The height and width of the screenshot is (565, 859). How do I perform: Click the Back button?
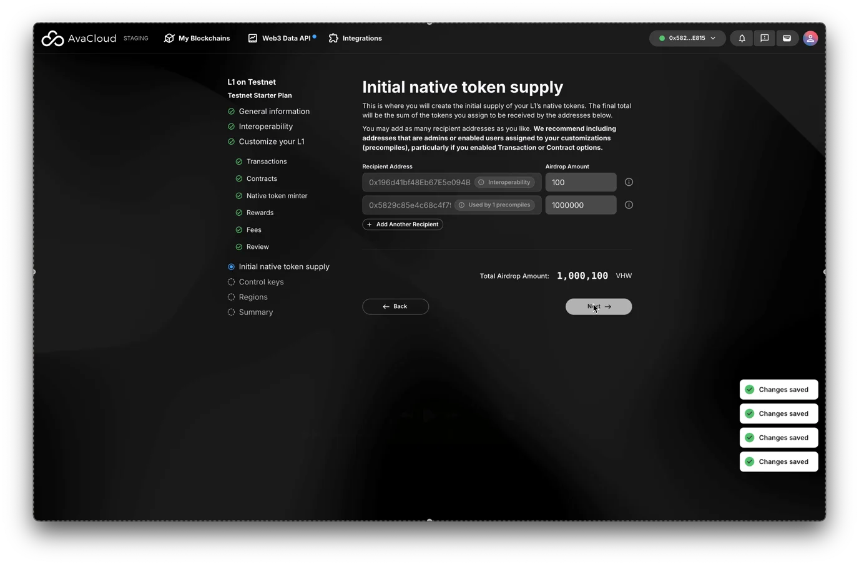pos(396,306)
